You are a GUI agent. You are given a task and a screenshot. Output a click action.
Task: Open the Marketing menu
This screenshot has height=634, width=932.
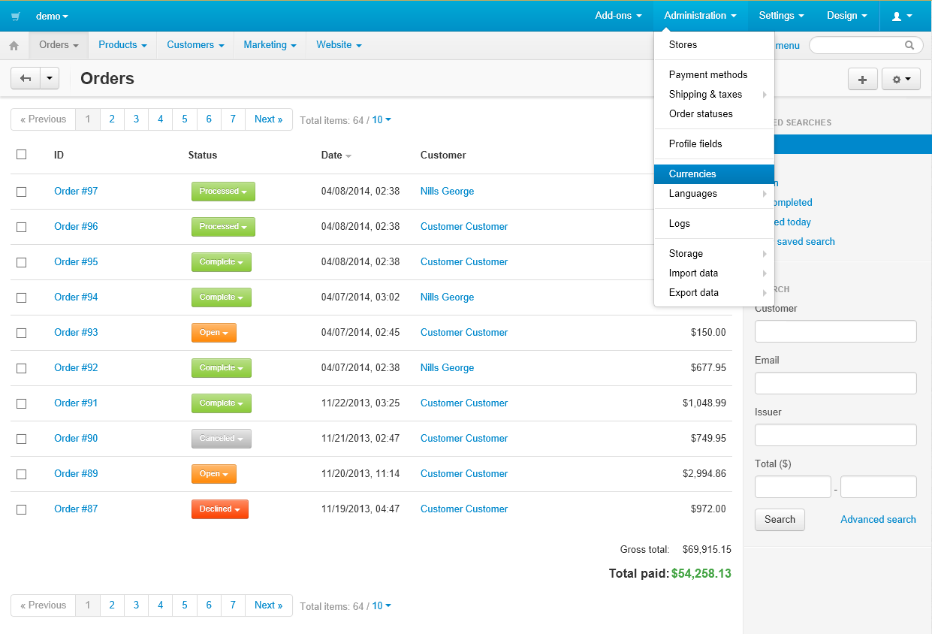[270, 45]
